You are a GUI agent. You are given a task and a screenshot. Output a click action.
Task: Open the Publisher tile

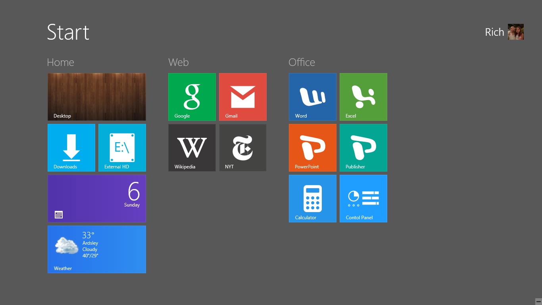point(363,148)
